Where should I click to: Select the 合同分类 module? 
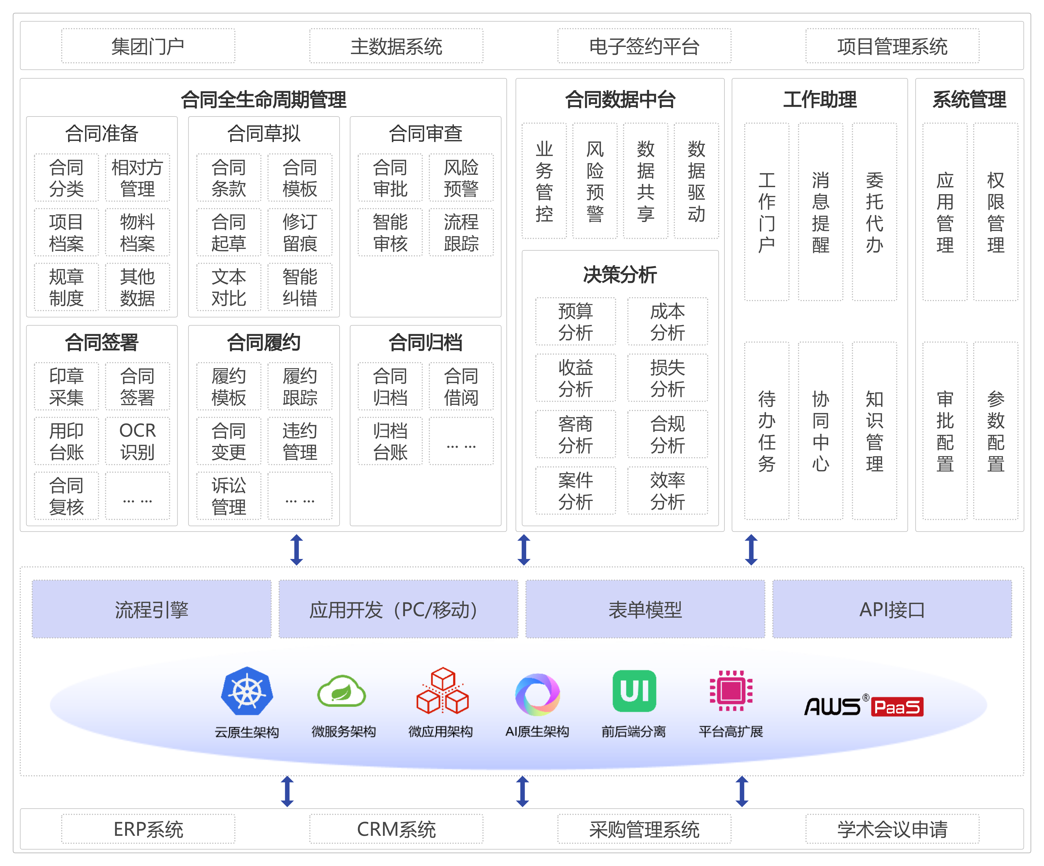pyautogui.click(x=67, y=178)
